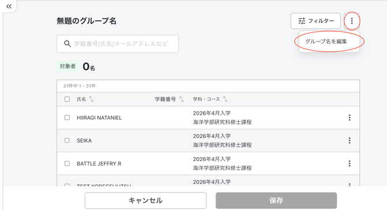Open row menu for SEIKA
This screenshot has width=387, height=210.
point(349,141)
